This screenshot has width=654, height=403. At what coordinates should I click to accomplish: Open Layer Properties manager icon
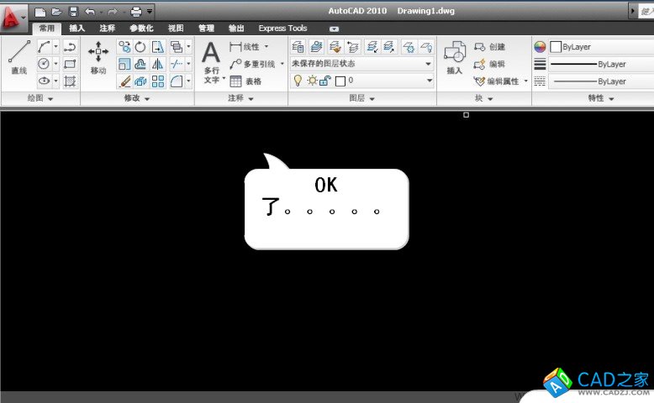point(298,47)
